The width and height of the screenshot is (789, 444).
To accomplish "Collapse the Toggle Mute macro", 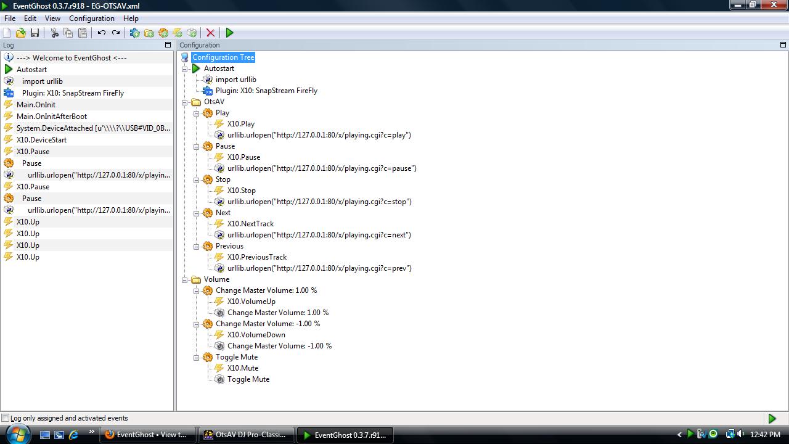I will [x=196, y=357].
